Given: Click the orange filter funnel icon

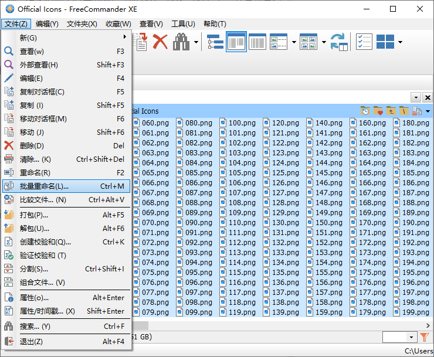Looking at the screenshot, I should pyautogui.click(x=425, y=337).
